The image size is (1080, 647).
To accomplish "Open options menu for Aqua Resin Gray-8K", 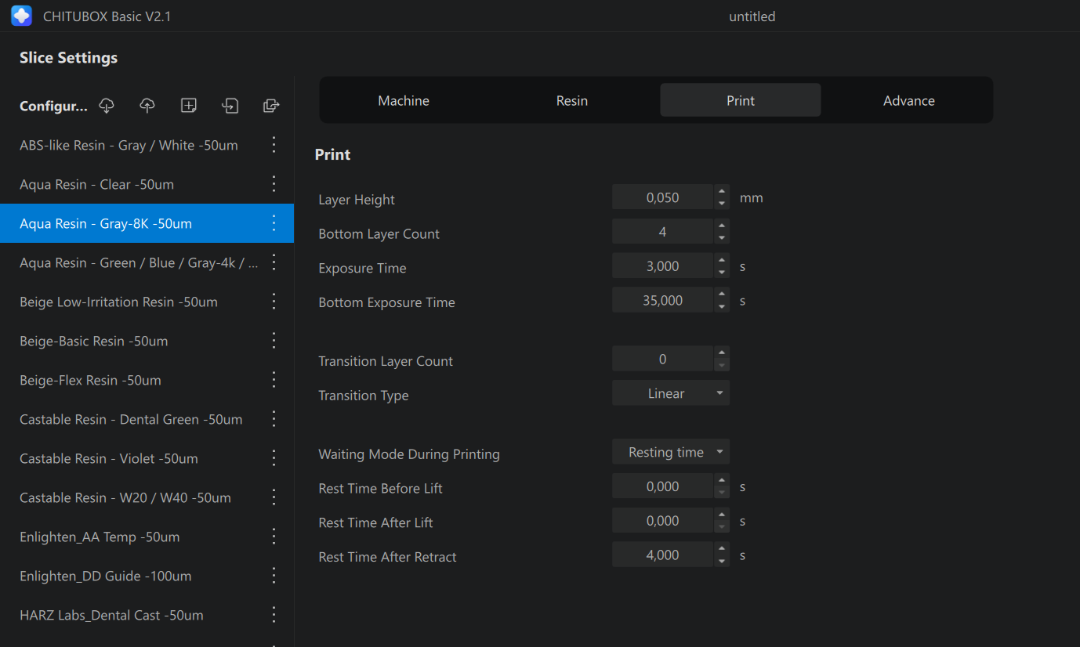I will pyautogui.click(x=274, y=223).
